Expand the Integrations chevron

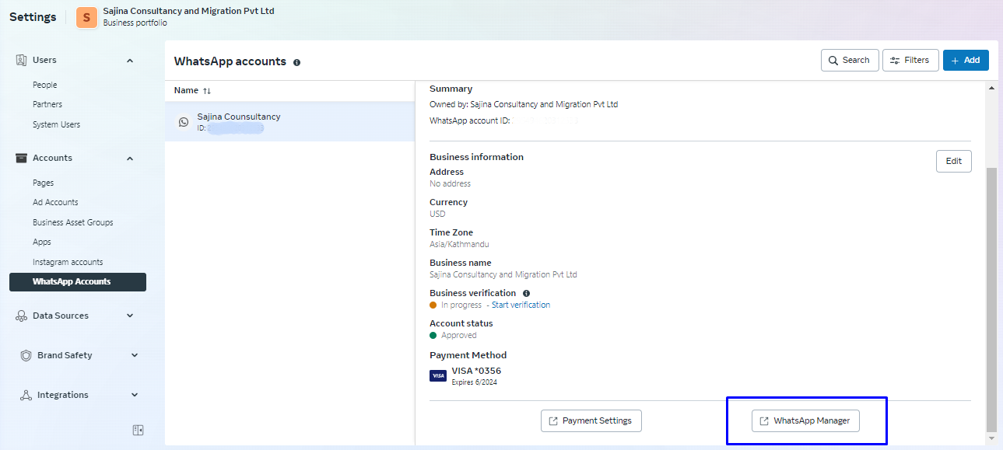(x=135, y=395)
